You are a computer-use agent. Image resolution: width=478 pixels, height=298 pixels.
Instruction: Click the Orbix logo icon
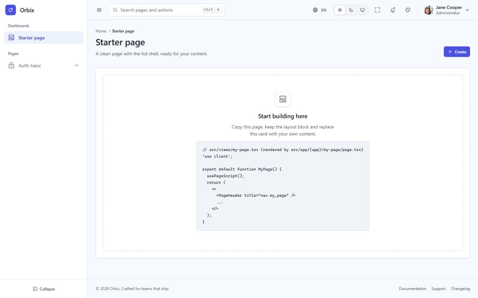10,10
